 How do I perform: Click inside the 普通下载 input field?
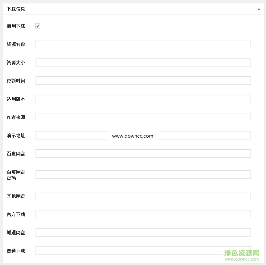pos(143,250)
